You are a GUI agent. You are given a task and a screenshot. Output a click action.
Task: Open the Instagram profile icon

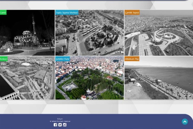(x=65, y=125)
